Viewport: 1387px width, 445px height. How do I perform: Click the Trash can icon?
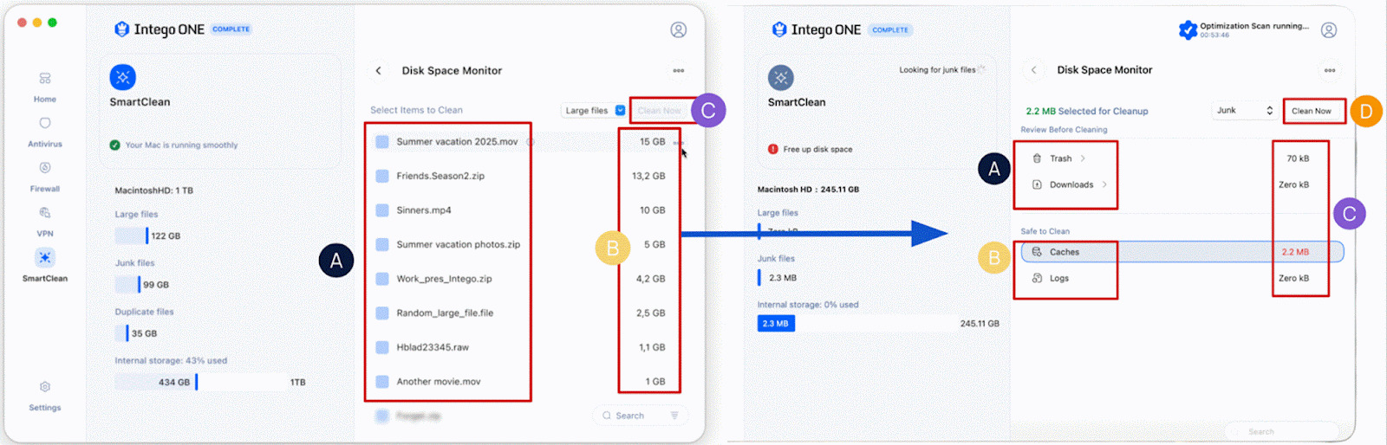click(1037, 158)
